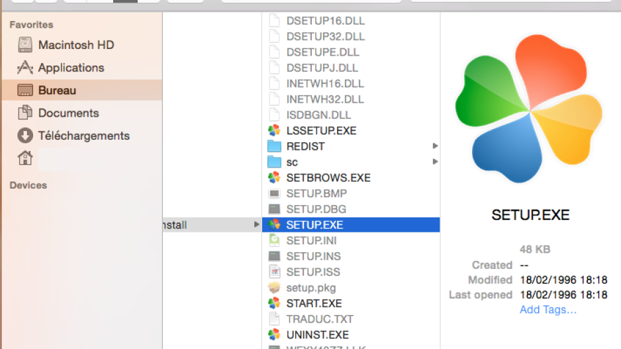Screen dimensions: 621x349
Task: Click the SETUP.INI file icon
Action: tap(274, 240)
